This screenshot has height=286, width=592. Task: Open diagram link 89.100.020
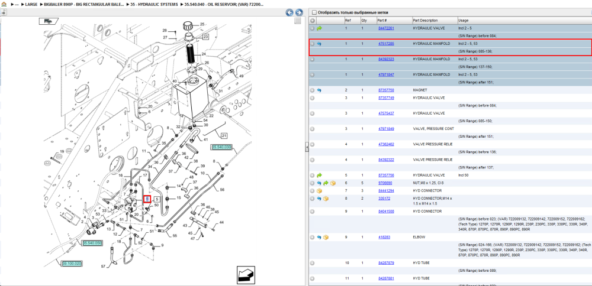(x=72, y=264)
